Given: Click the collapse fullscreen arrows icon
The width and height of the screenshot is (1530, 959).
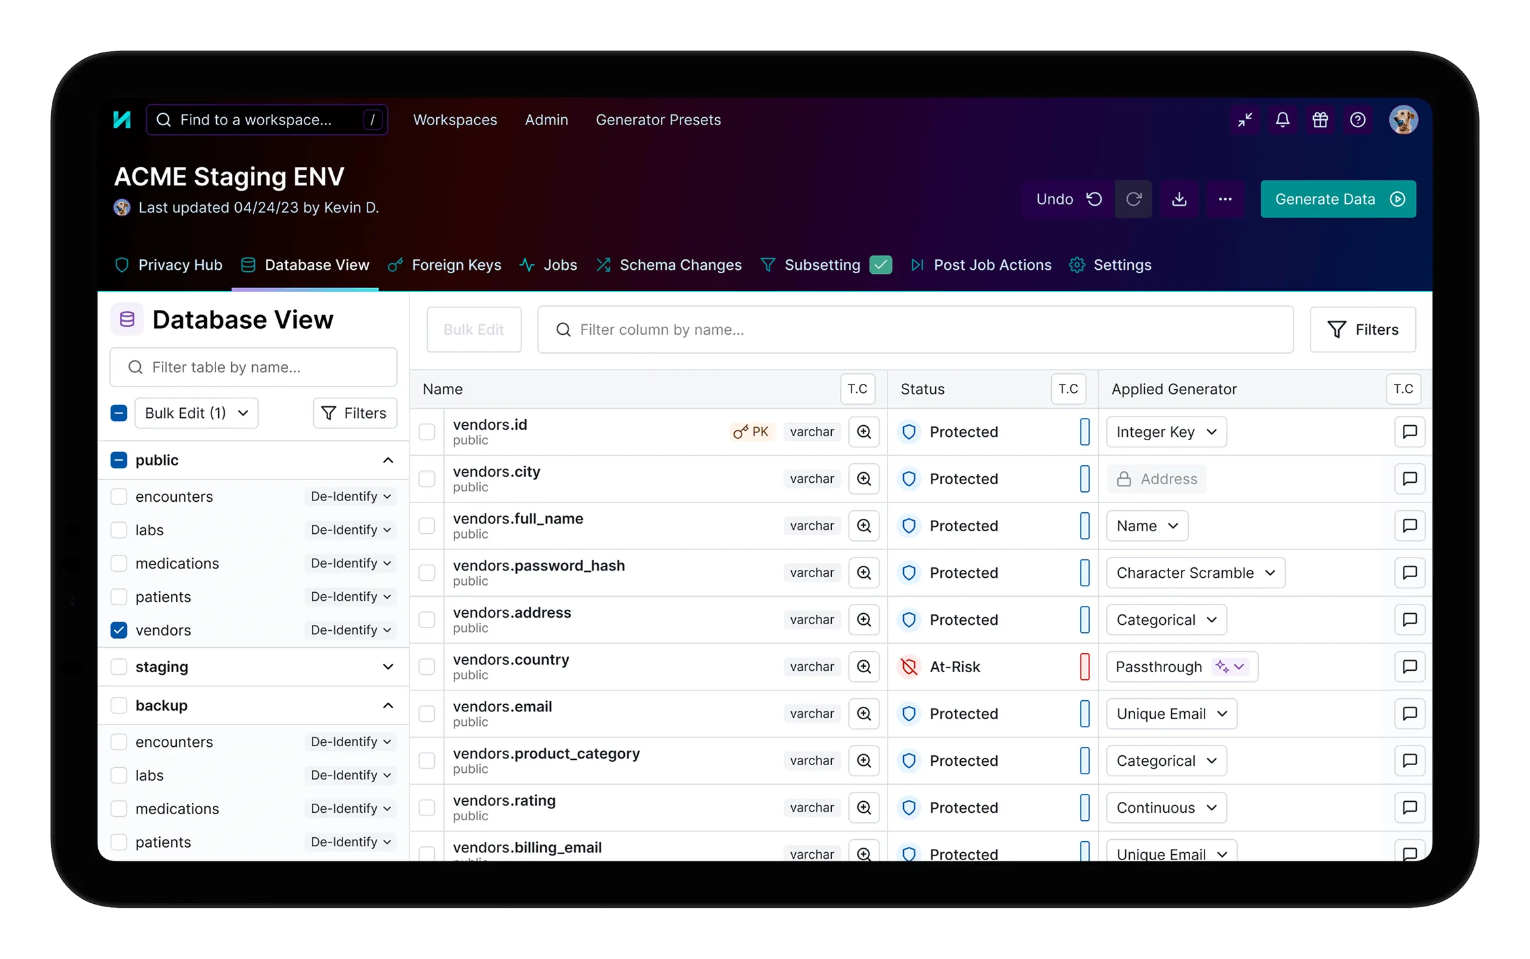Looking at the screenshot, I should coord(1244,120).
